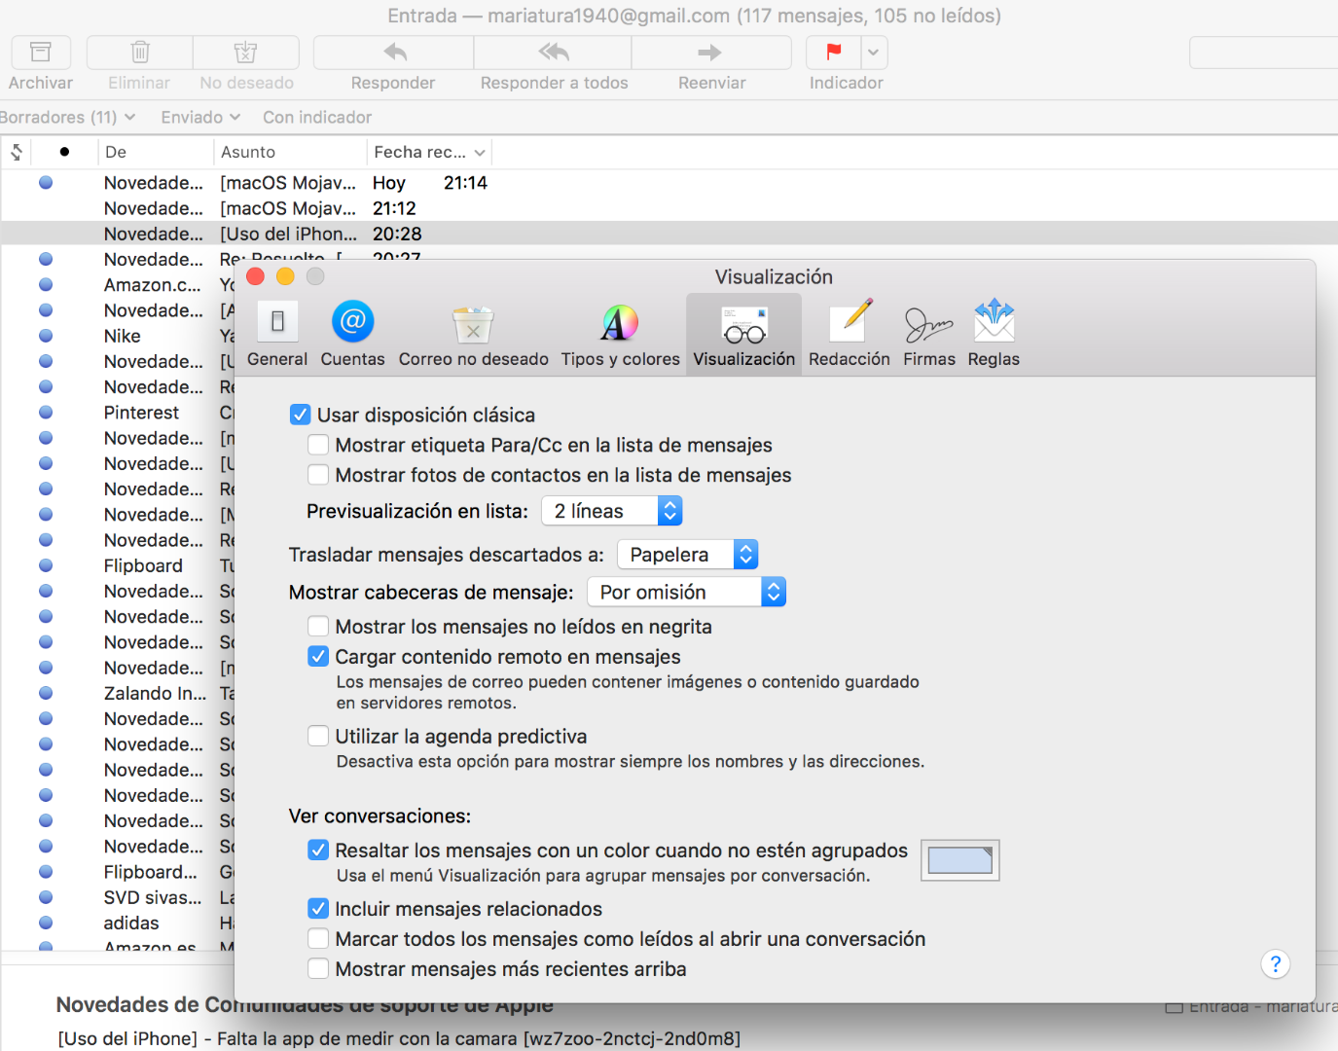
Task: Disable Cargar contenido remoto en mensajes
Action: [x=318, y=657]
